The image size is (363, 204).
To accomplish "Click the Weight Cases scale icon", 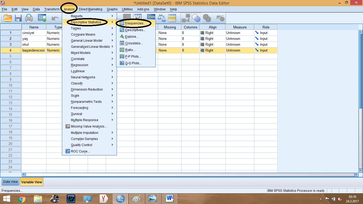I will click(161, 18).
